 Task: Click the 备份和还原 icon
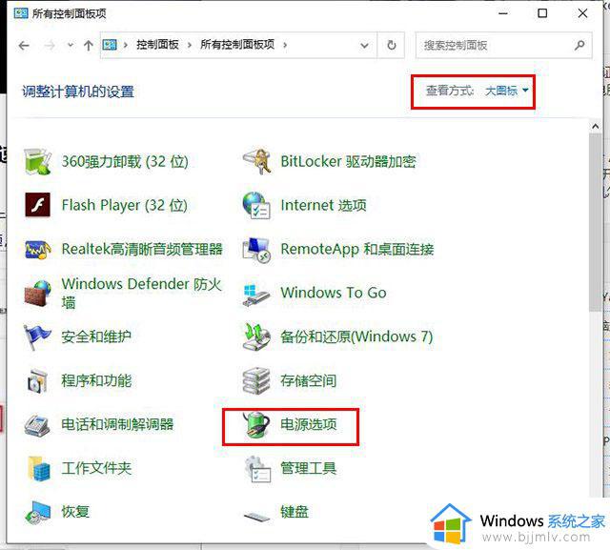(x=256, y=336)
